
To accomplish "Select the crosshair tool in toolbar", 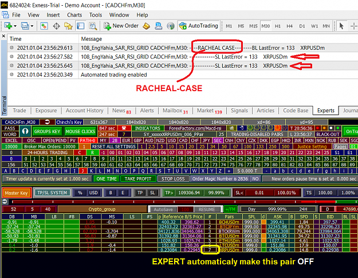I will click(354, 26).
